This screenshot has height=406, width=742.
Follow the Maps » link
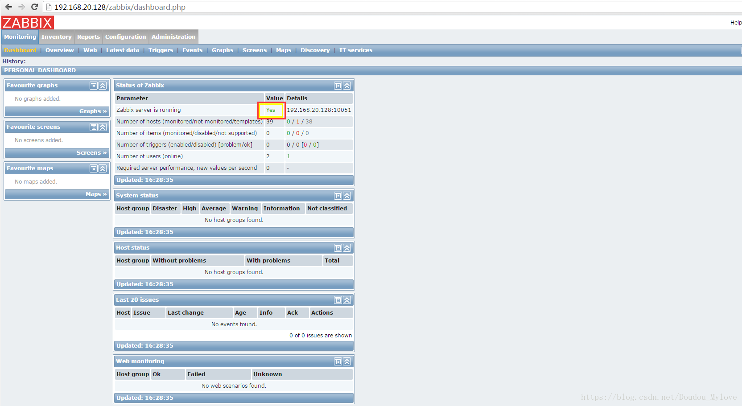(96, 194)
